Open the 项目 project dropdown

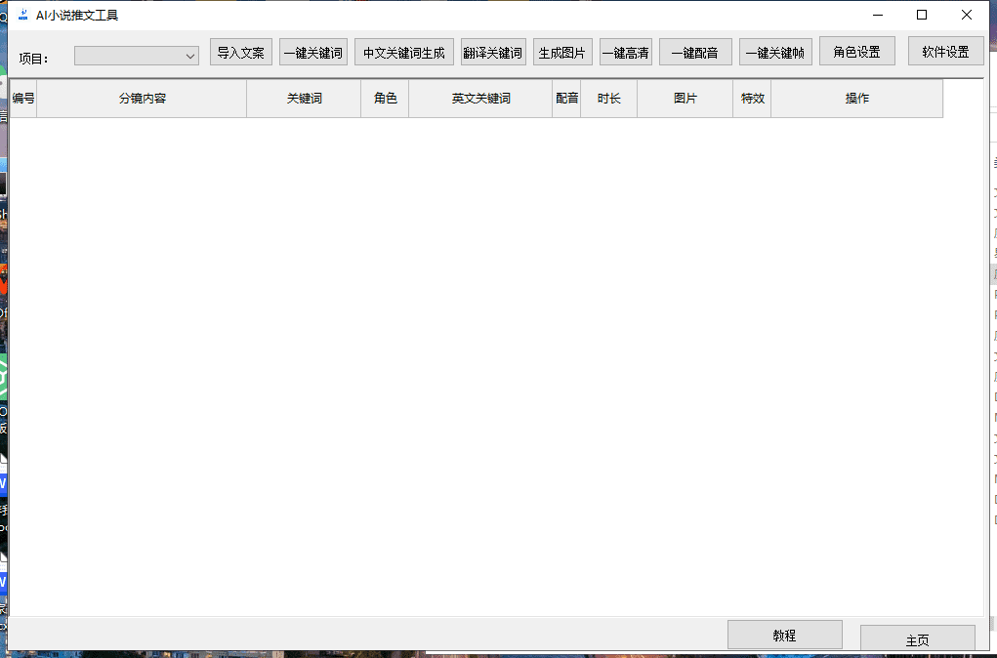point(136,56)
